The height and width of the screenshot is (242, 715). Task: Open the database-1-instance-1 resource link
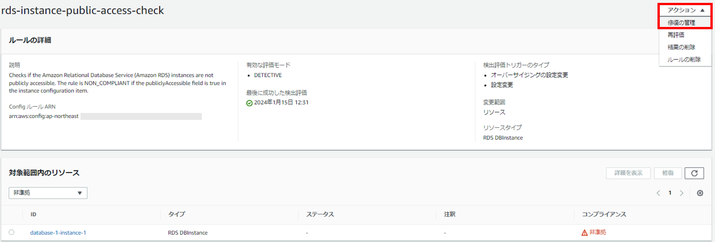point(58,233)
